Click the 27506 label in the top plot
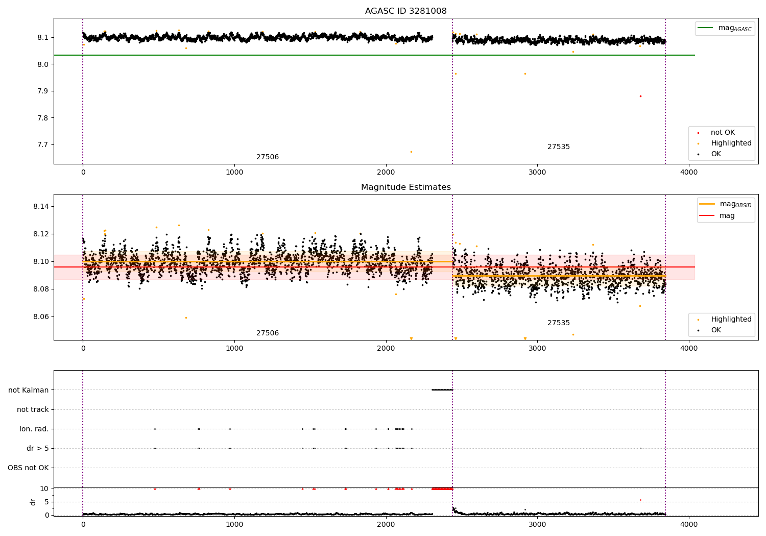This screenshot has width=766, height=536. coord(268,157)
